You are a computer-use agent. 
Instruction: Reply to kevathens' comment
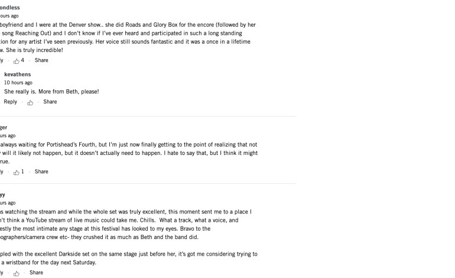click(11, 102)
